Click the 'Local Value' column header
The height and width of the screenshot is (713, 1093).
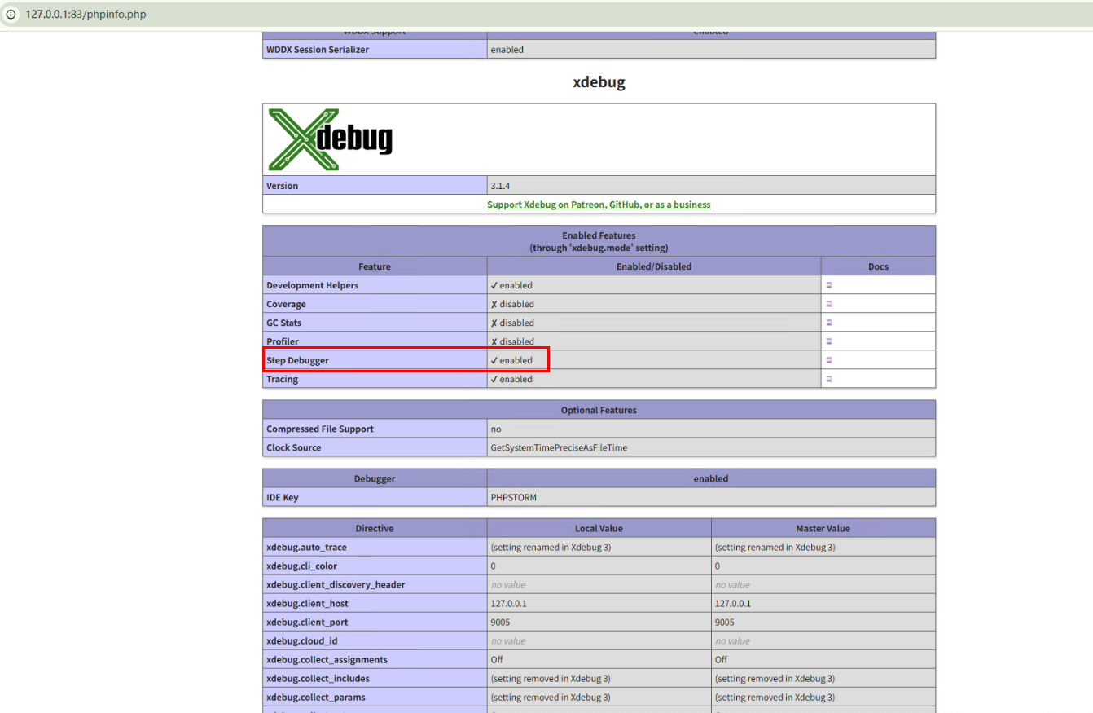click(599, 528)
